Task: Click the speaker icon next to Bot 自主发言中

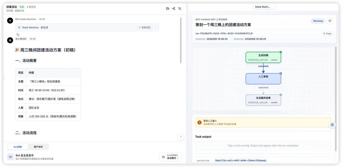Action: click(x=11, y=157)
